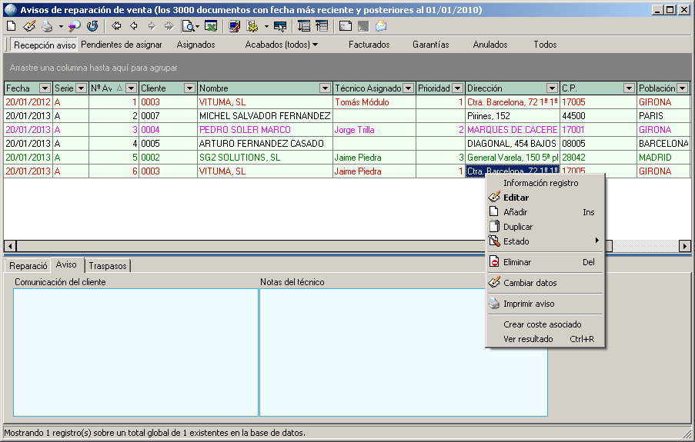Click the Jorge Trilla technician cell
This screenshot has width=695, height=442.
(x=375, y=130)
